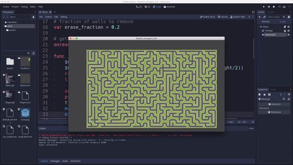This screenshot has width=293, height=165.
Task: Open the Classes reference
Action: tap(223, 17)
